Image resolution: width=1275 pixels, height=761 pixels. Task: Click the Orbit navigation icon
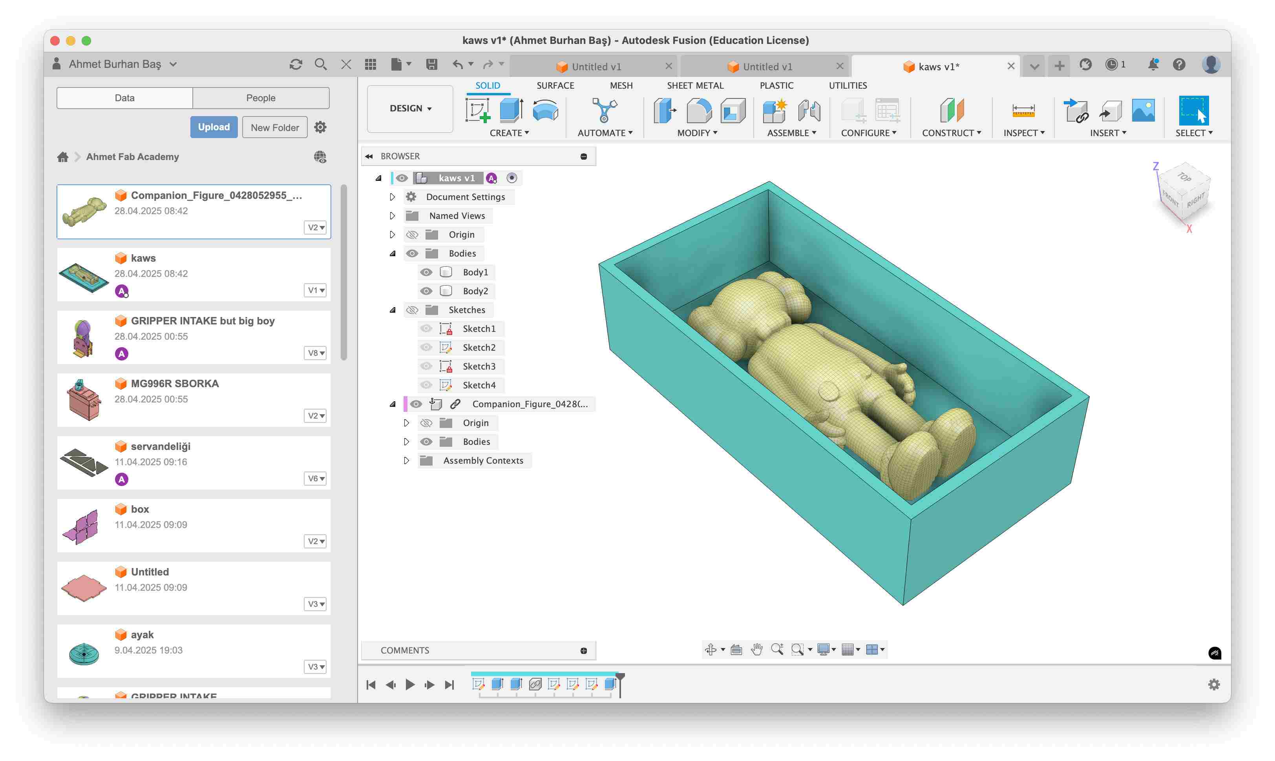point(711,649)
